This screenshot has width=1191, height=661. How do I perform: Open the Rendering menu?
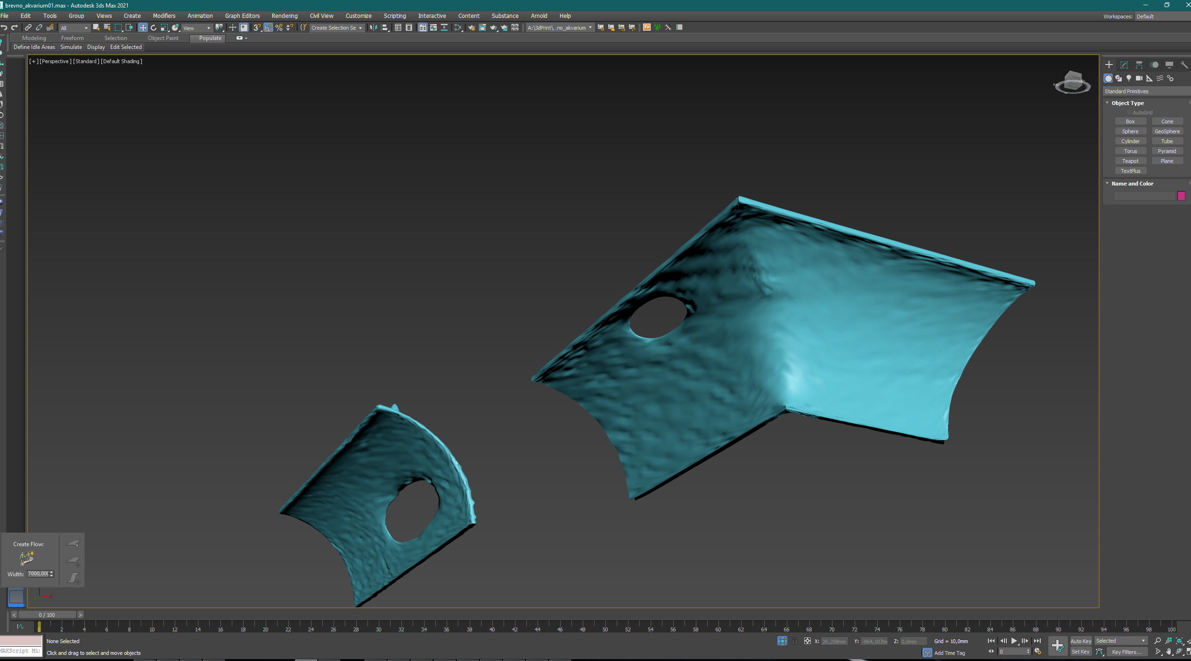coord(285,16)
